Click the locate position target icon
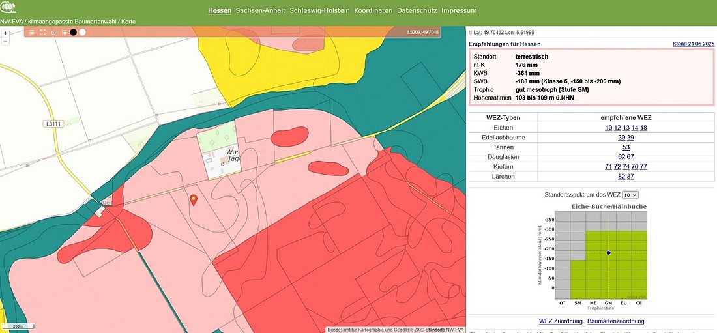This screenshot has width=717, height=333. click(53, 32)
